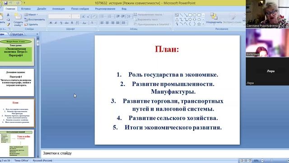Select the oval shape in gallery
The height and width of the screenshot is (163, 289).
pyautogui.click(x=195, y=15)
